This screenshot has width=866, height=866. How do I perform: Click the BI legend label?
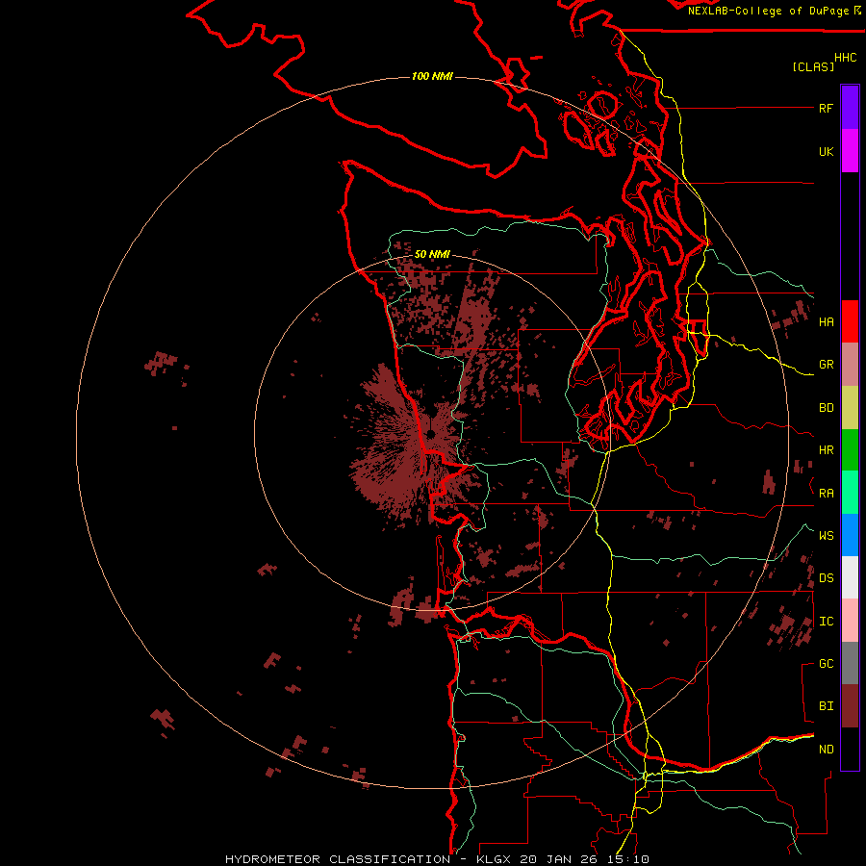826,706
